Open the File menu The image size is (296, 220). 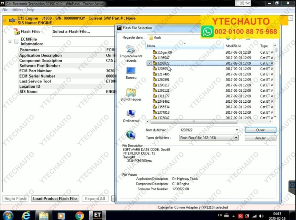click(5, 10)
